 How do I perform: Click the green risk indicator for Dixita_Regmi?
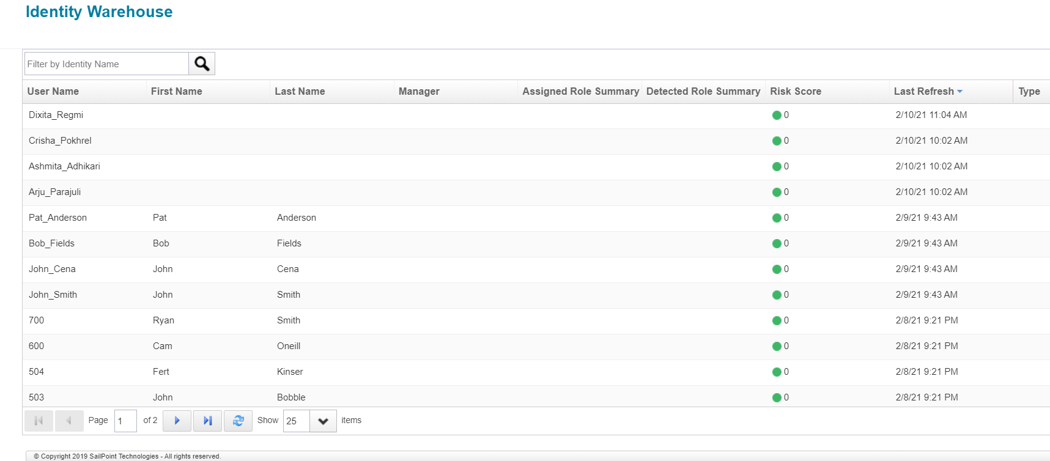[777, 115]
